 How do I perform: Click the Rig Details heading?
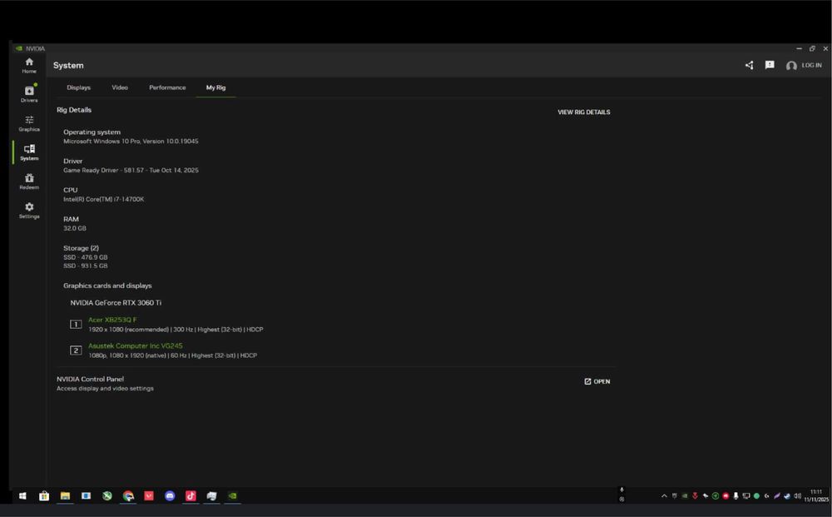pyautogui.click(x=74, y=110)
